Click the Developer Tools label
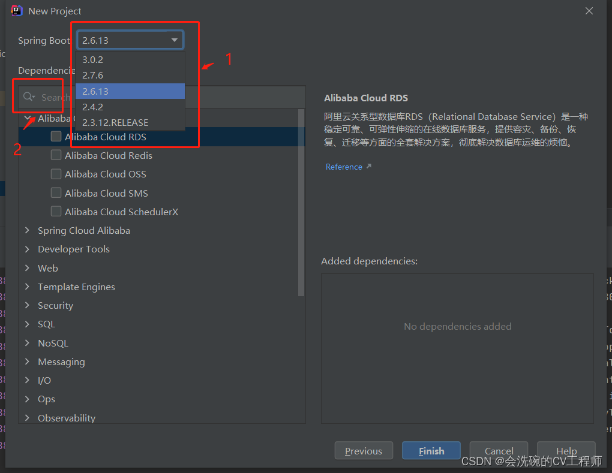The width and height of the screenshot is (612, 473). (x=74, y=249)
